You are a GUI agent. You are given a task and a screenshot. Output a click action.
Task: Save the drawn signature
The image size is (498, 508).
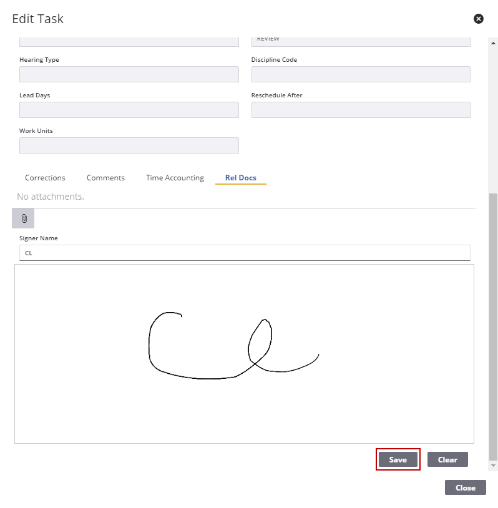[x=398, y=460]
